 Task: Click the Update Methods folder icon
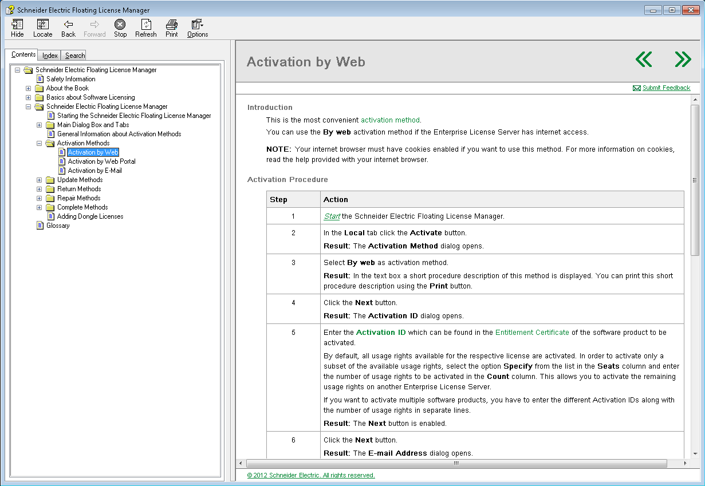50,180
